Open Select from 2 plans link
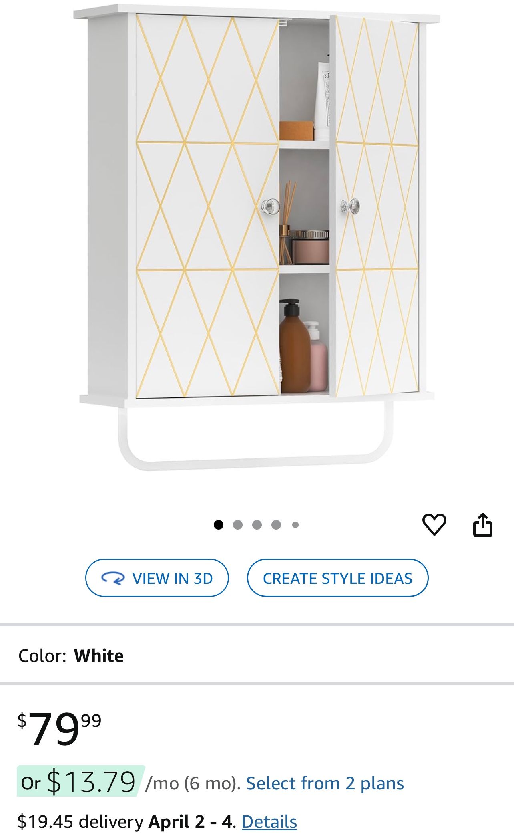The width and height of the screenshot is (514, 833). pos(325,783)
